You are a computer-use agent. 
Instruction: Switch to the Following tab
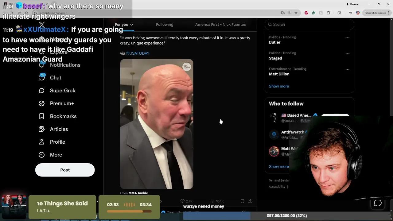tap(165, 25)
